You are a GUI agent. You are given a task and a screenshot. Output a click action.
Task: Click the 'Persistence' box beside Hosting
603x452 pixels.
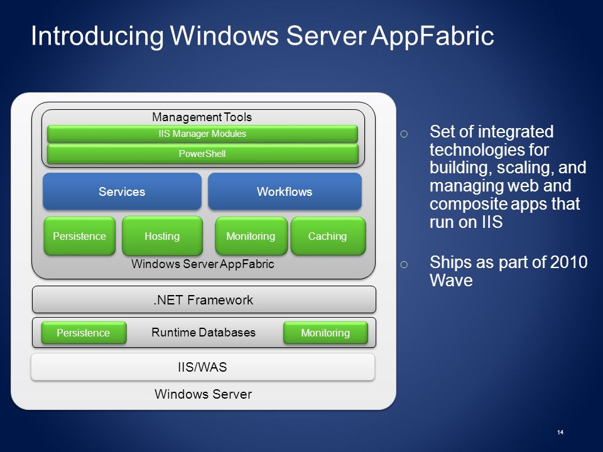[80, 236]
